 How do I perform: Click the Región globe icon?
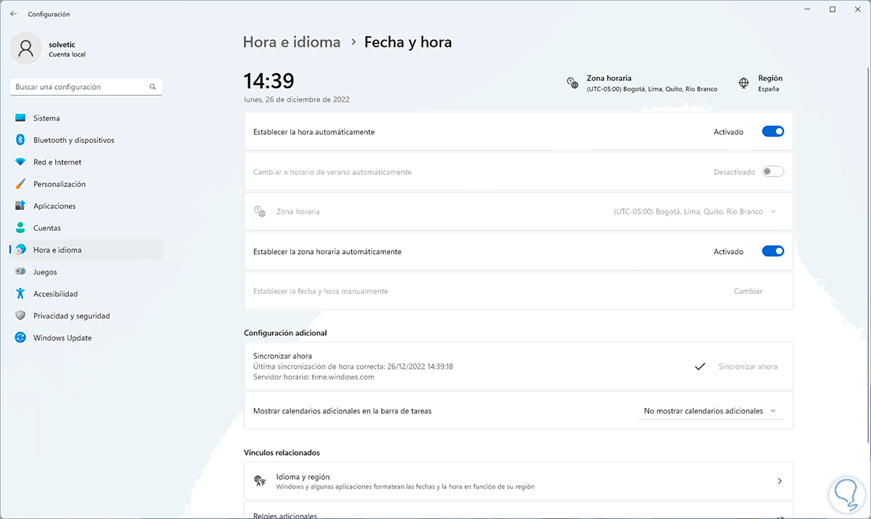tap(744, 83)
